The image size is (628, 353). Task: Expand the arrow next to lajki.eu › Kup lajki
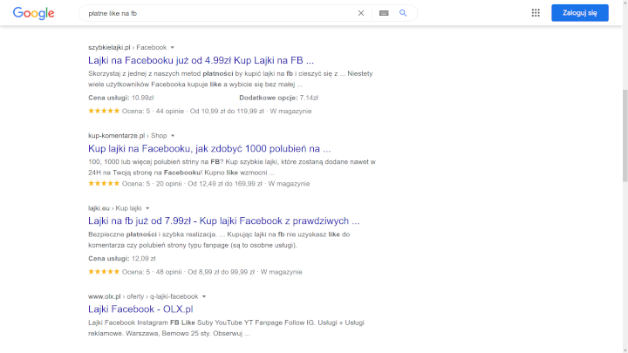click(147, 208)
